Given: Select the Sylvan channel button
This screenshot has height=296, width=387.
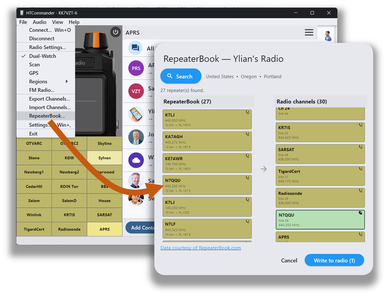Looking at the screenshot, I should coord(105,158).
